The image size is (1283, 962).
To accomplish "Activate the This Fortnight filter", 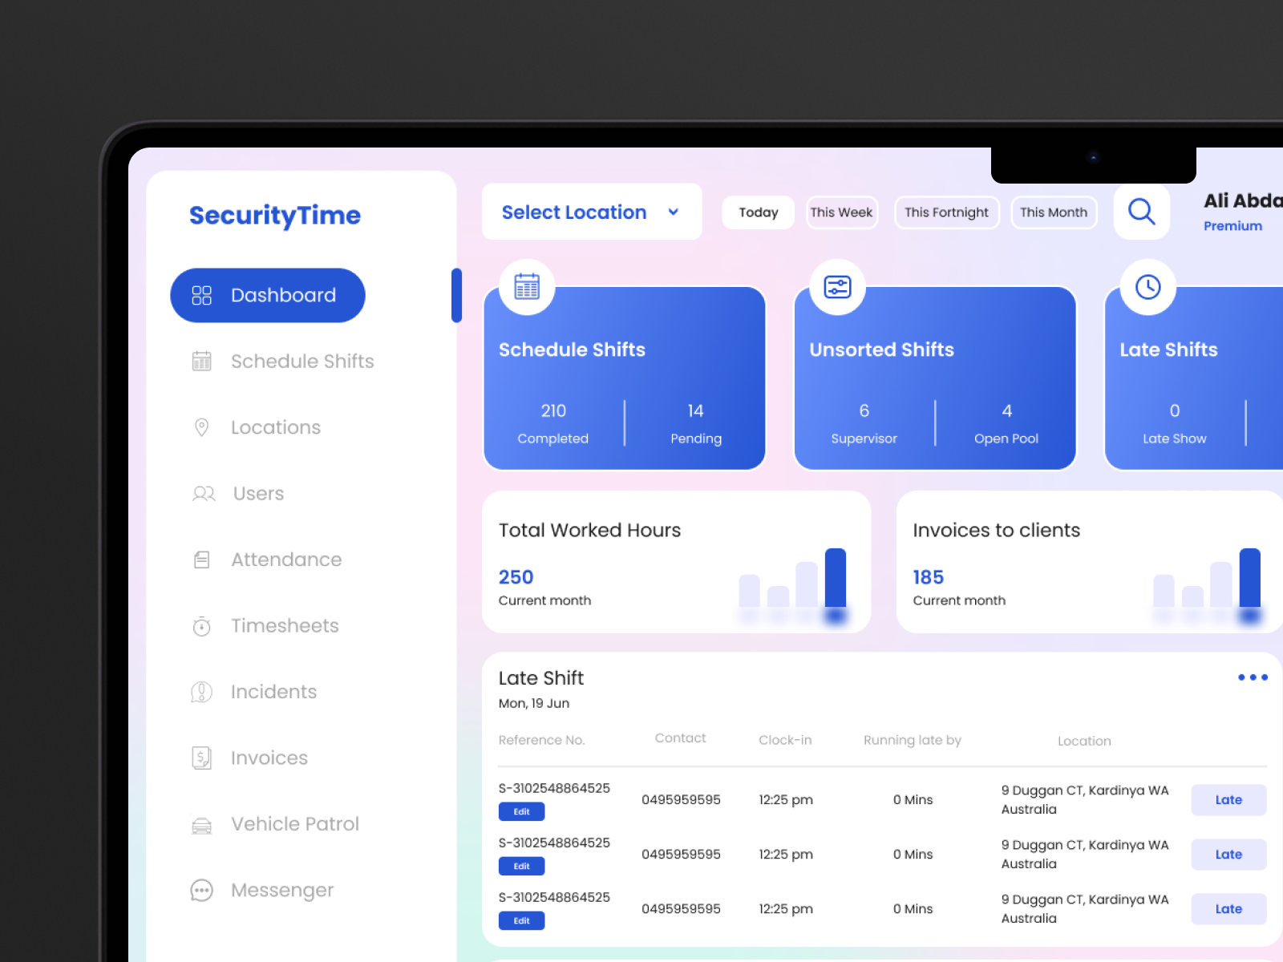I will coord(946,212).
